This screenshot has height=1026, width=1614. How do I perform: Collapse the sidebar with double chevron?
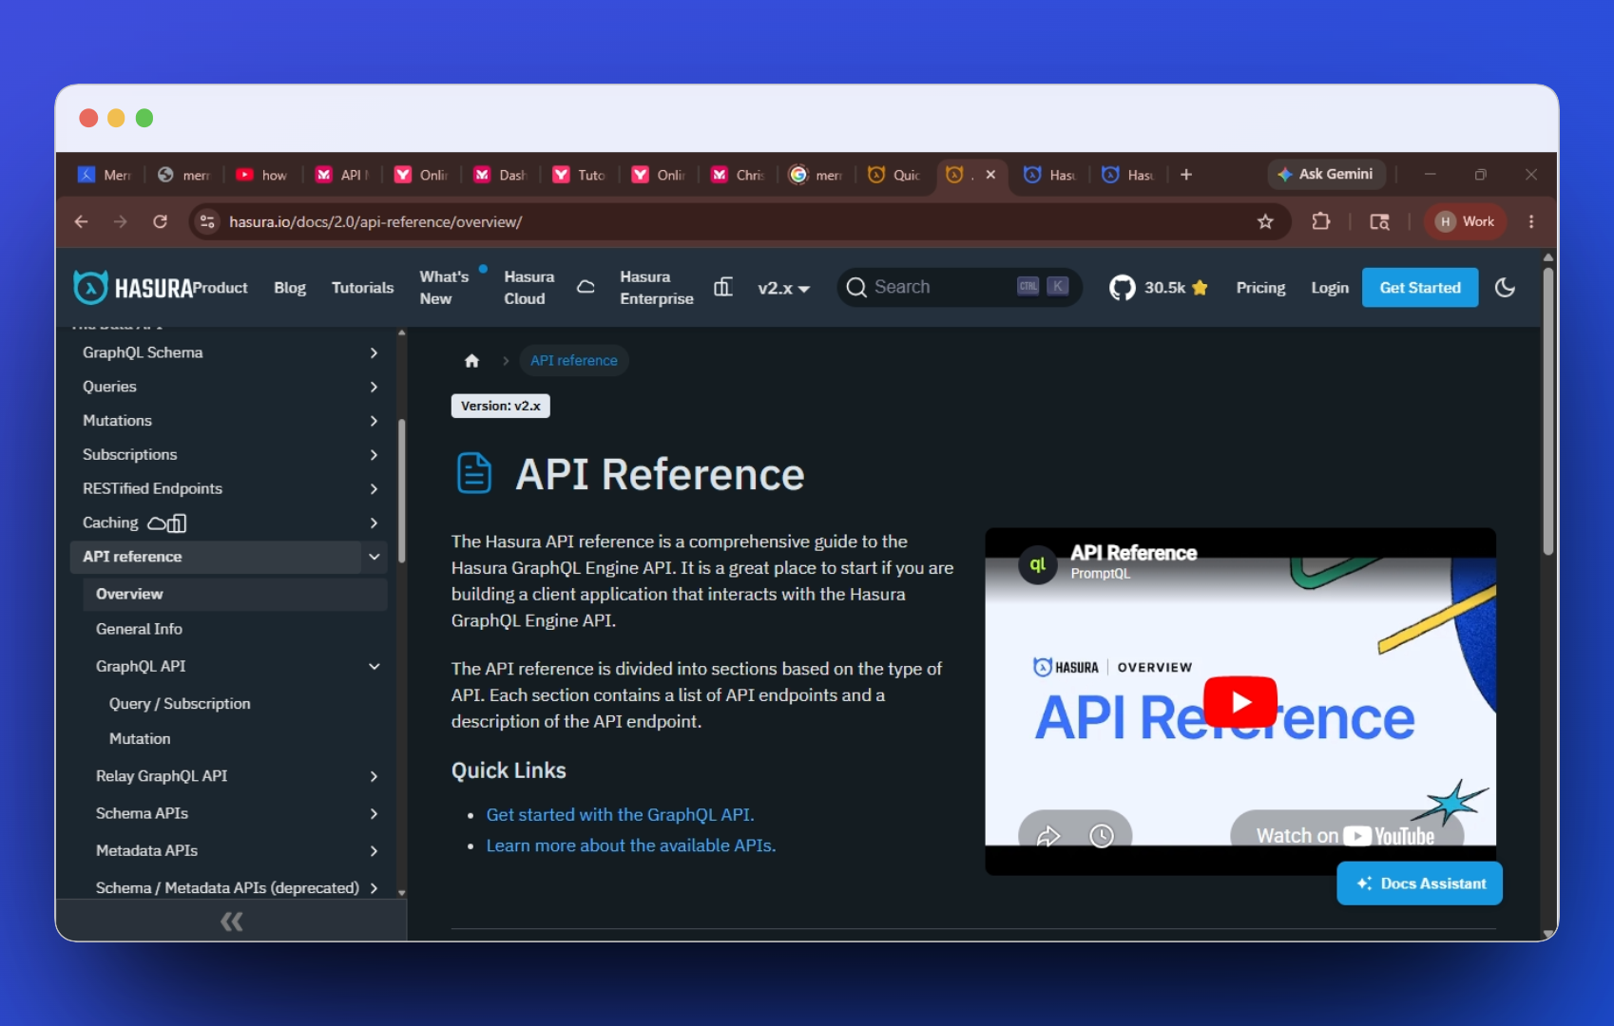231,921
